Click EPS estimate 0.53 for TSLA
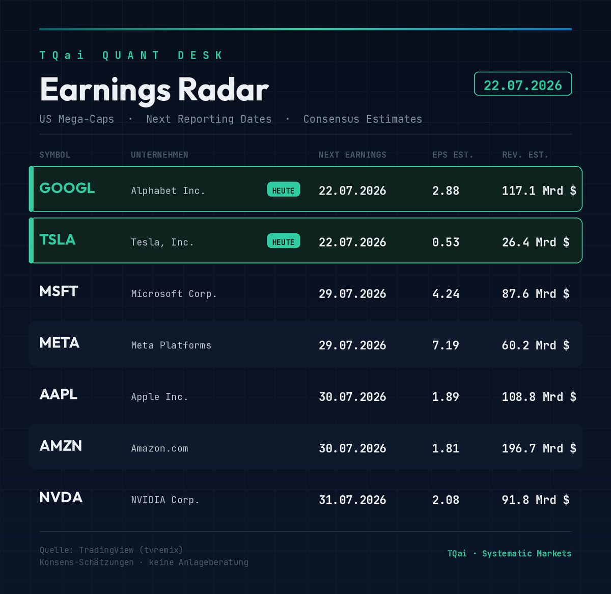Image resolution: width=611 pixels, height=594 pixels. (446, 242)
